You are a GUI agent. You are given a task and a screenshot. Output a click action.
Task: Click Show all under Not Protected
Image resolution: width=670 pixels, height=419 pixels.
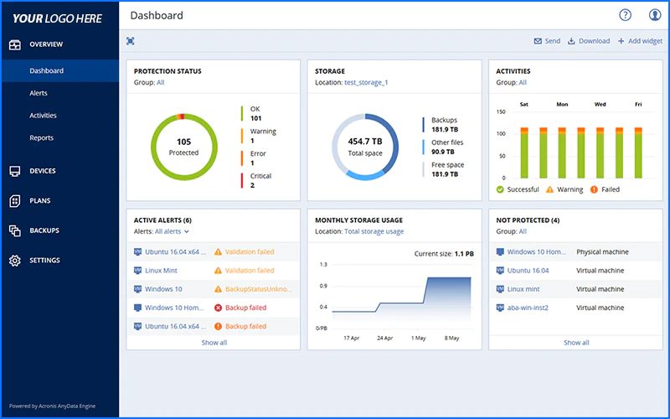(576, 343)
